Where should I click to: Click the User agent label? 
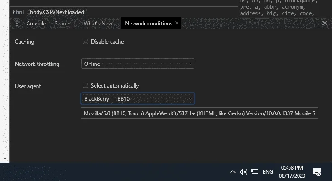(x=28, y=86)
